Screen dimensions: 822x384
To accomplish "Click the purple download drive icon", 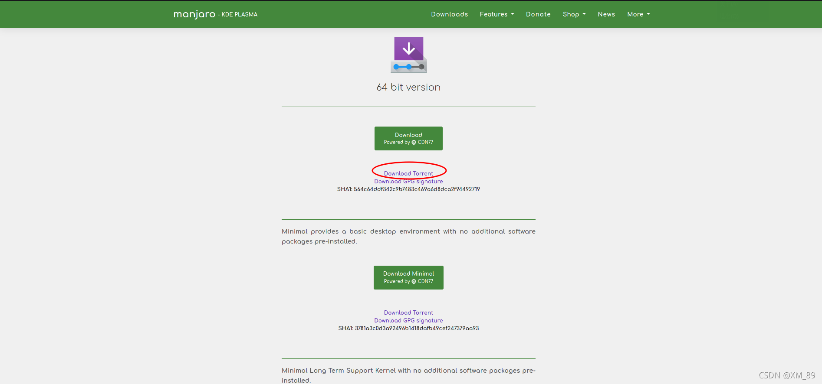I will click(409, 55).
